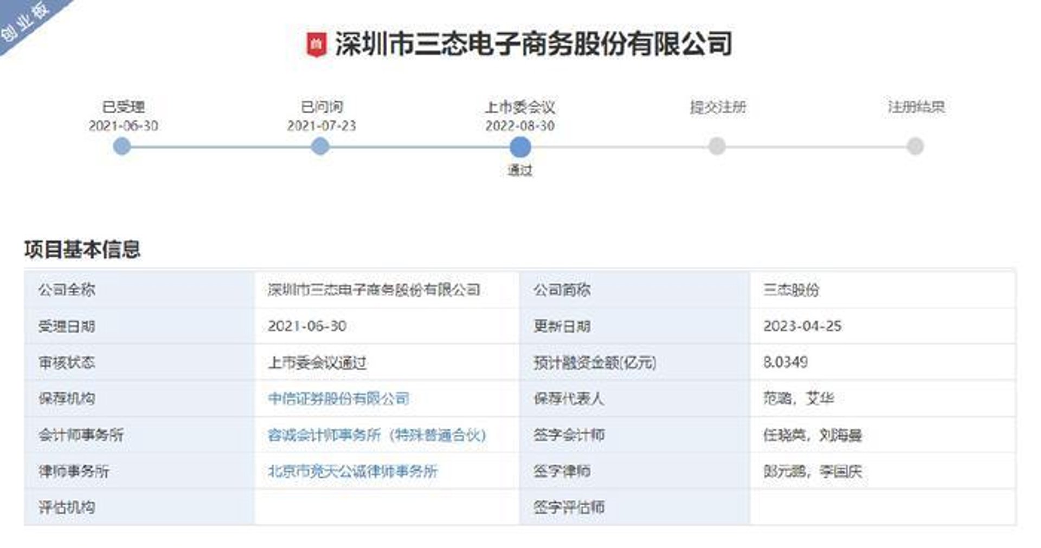Click the 创业板 corner ribbon label

click(24, 22)
